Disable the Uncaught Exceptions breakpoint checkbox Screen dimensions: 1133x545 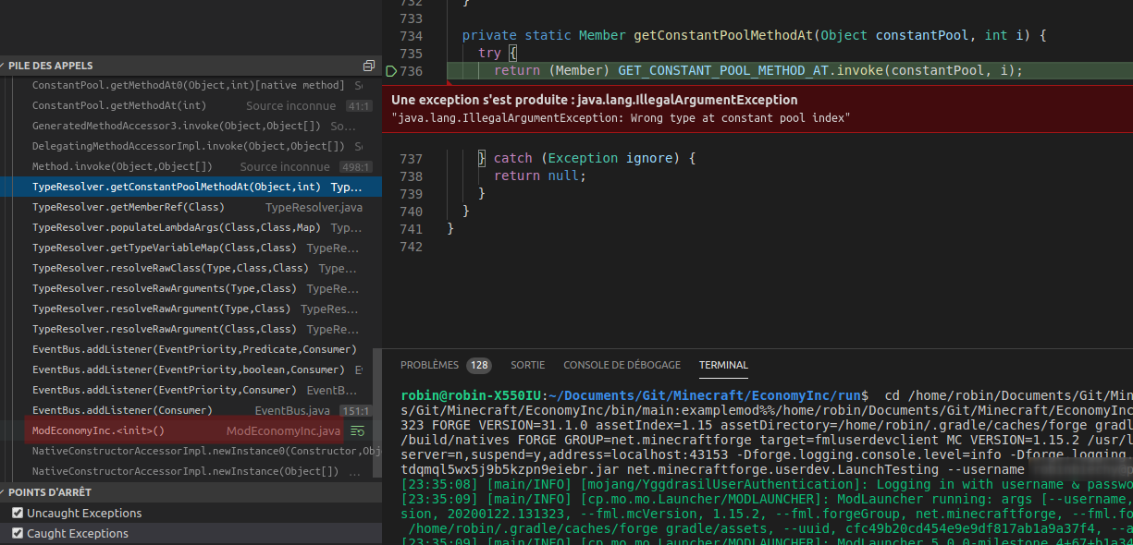point(18,514)
